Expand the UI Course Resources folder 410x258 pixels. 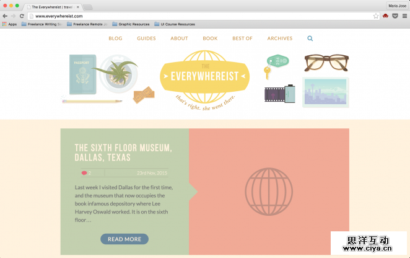tap(175, 24)
